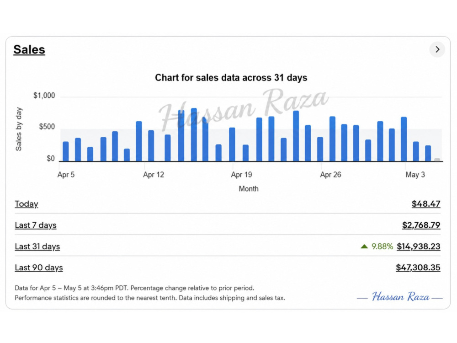The width and height of the screenshot is (457, 343).
Task: Click the $500 y-axis label
Action: click(47, 127)
